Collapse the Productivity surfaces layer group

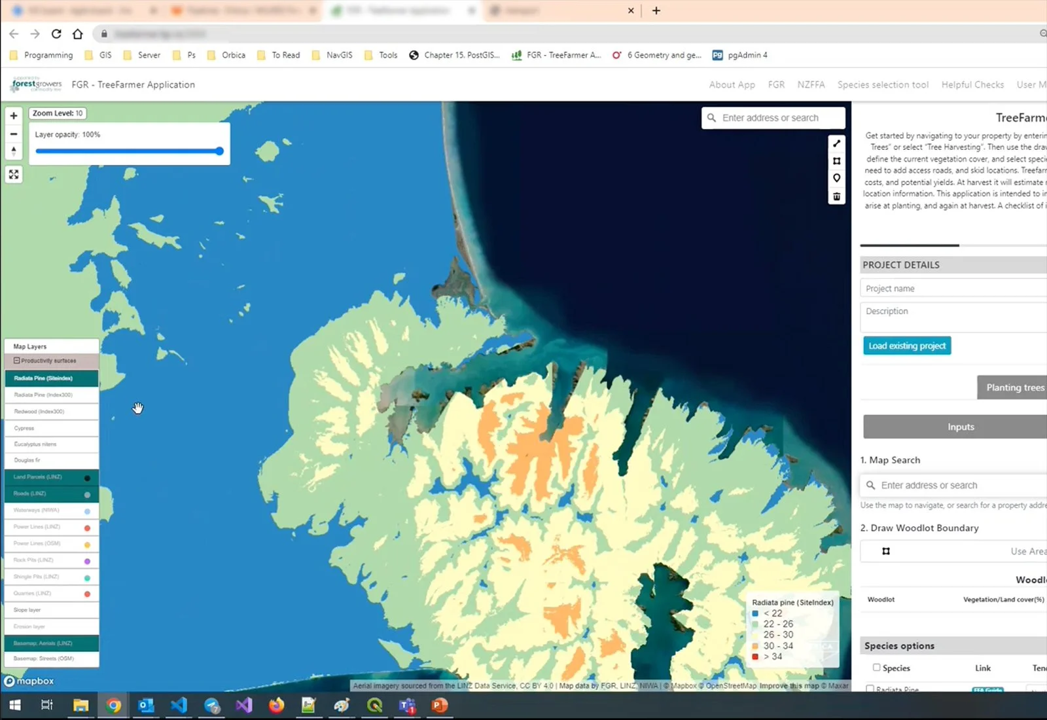(52, 361)
